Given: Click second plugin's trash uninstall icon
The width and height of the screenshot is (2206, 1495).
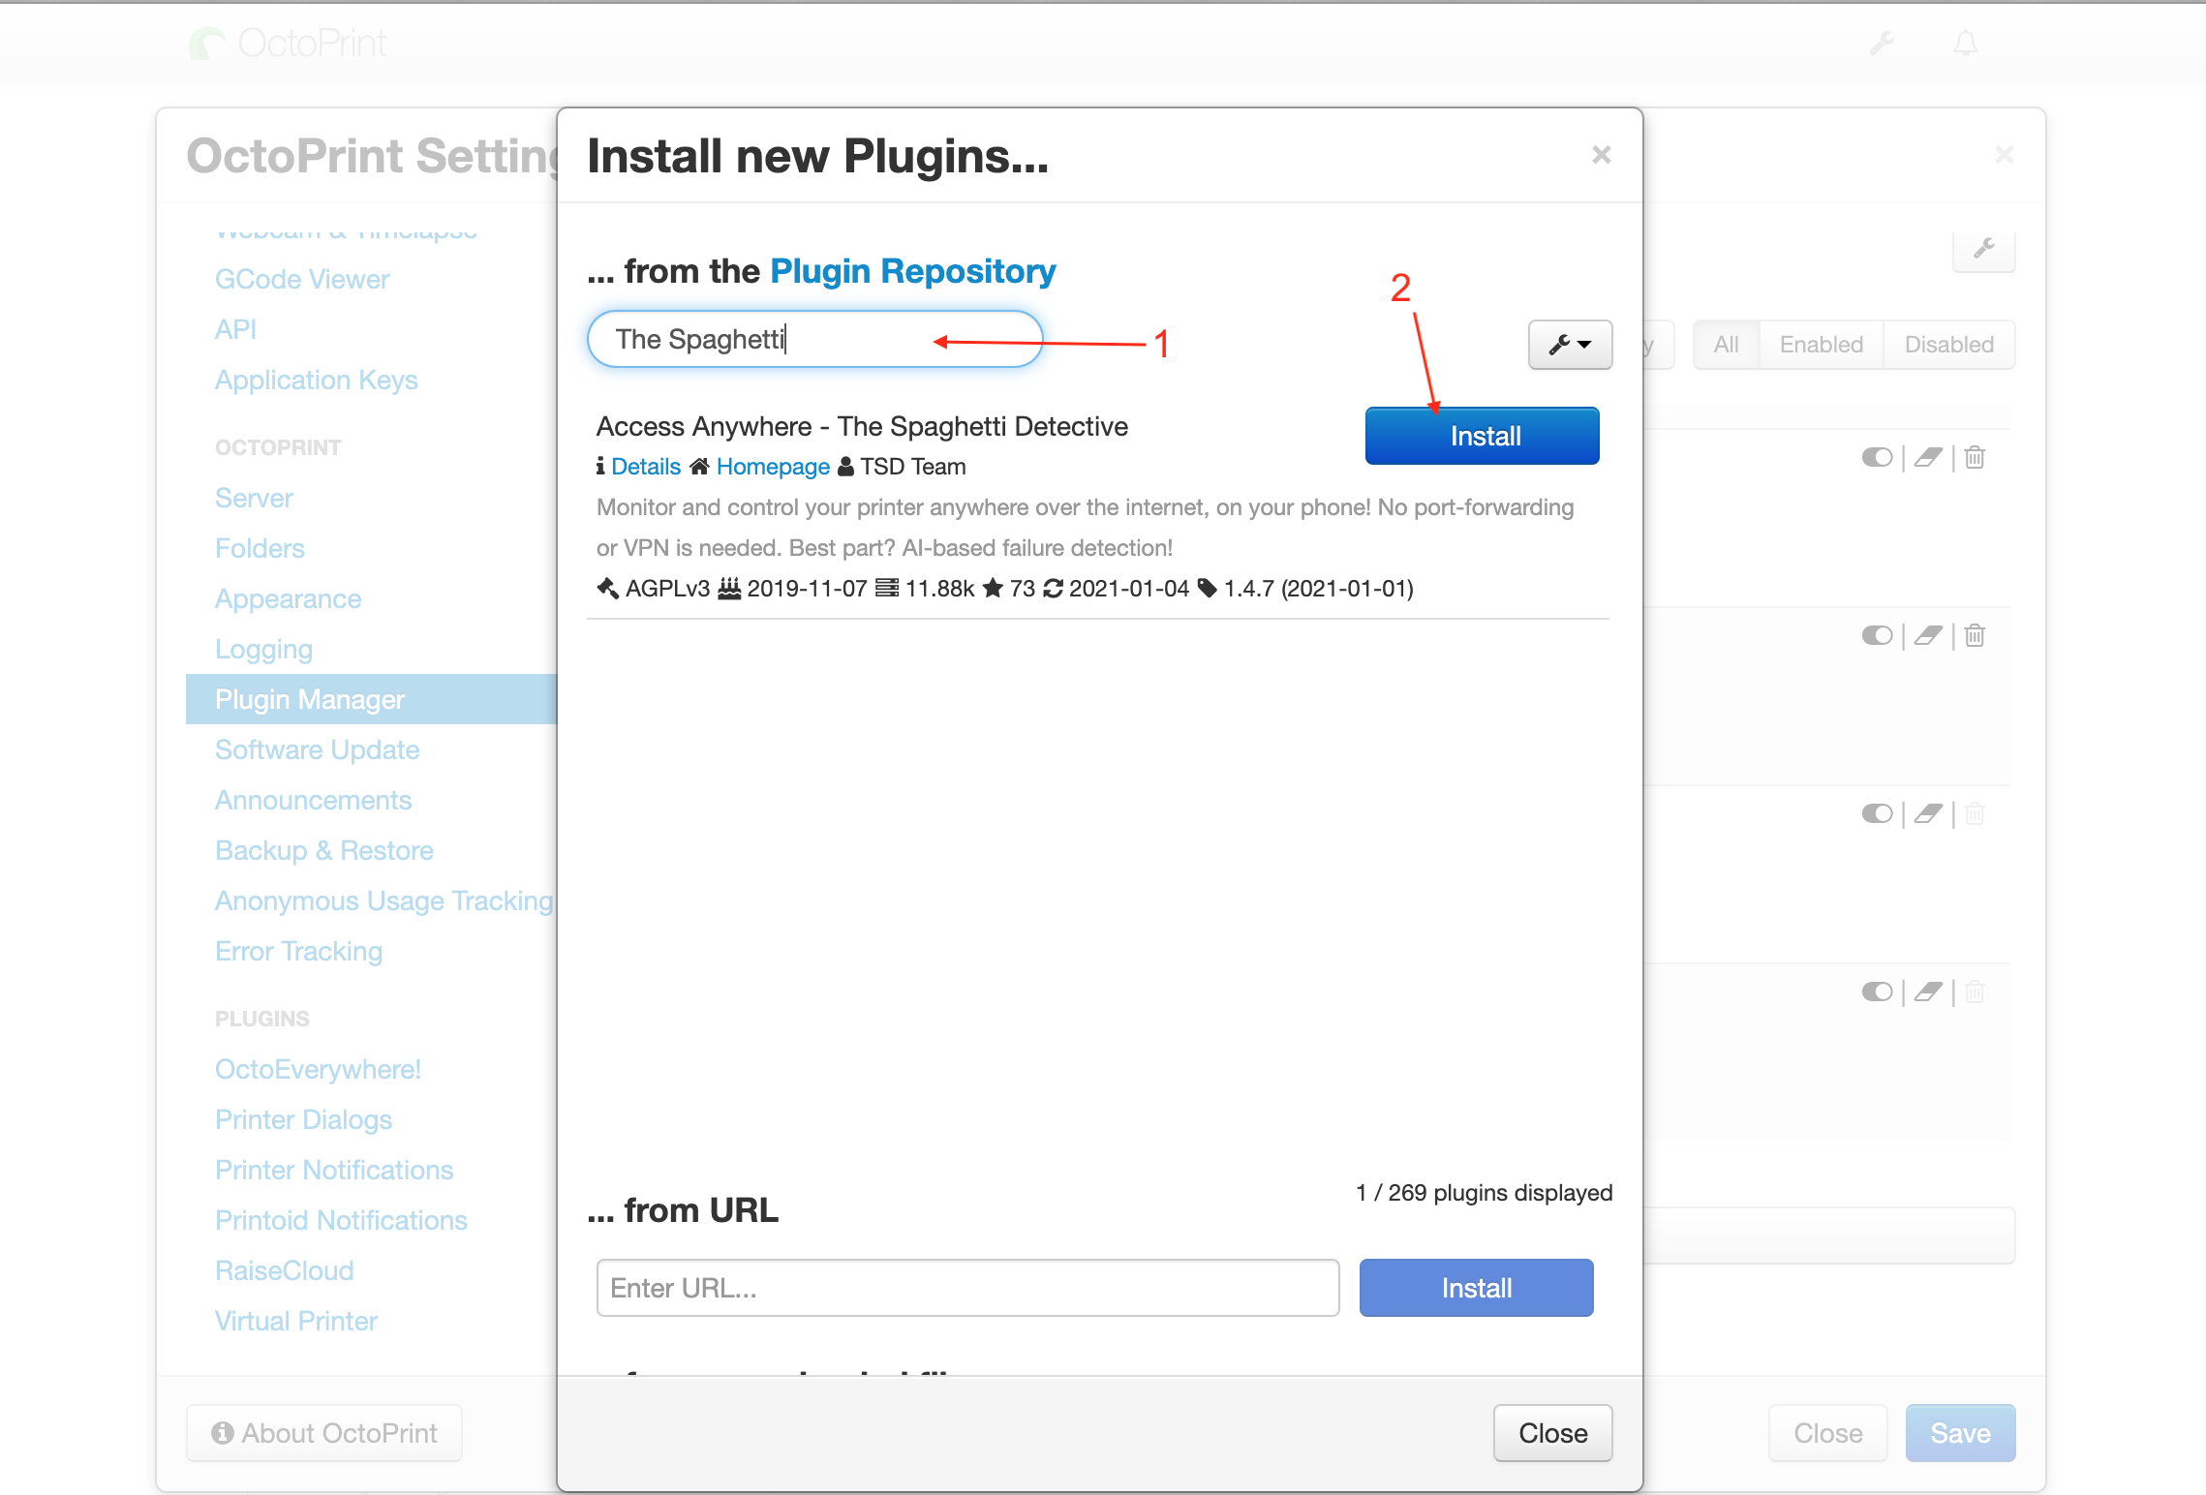Looking at the screenshot, I should (1976, 635).
